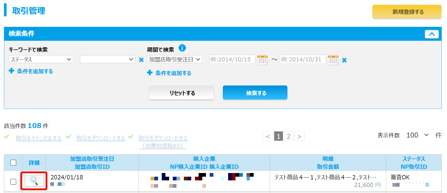
Task: Add period condition via 条件を追加する
Action: point(173,73)
